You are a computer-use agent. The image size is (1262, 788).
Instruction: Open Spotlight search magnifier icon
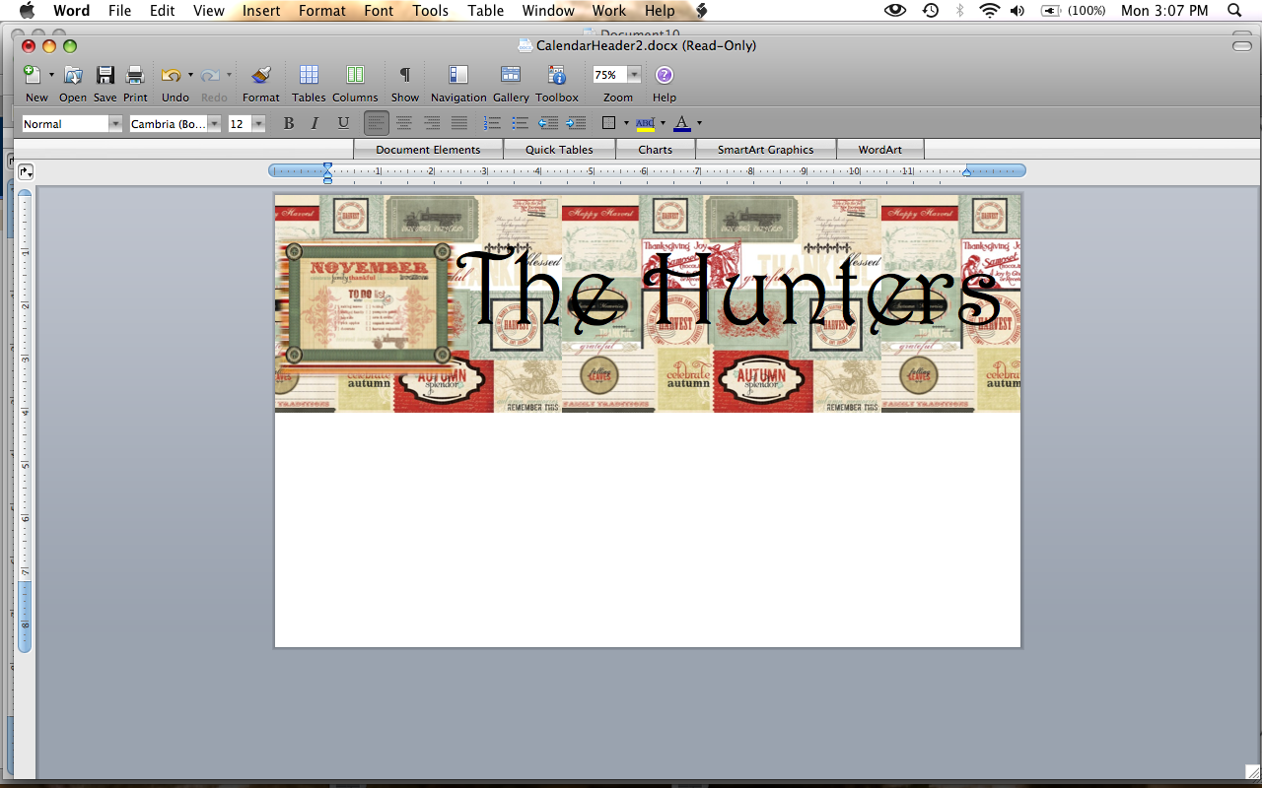[1234, 11]
